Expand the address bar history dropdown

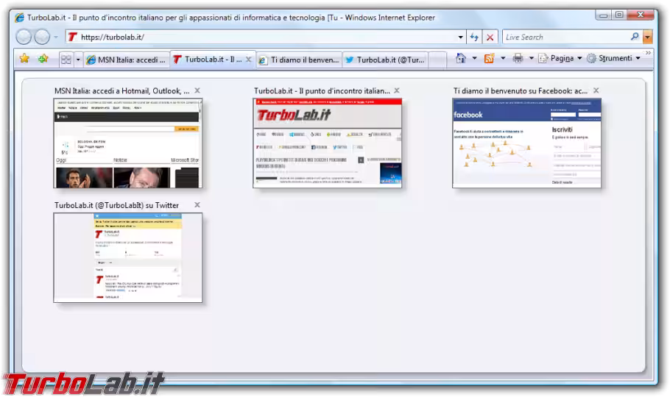[461, 37]
